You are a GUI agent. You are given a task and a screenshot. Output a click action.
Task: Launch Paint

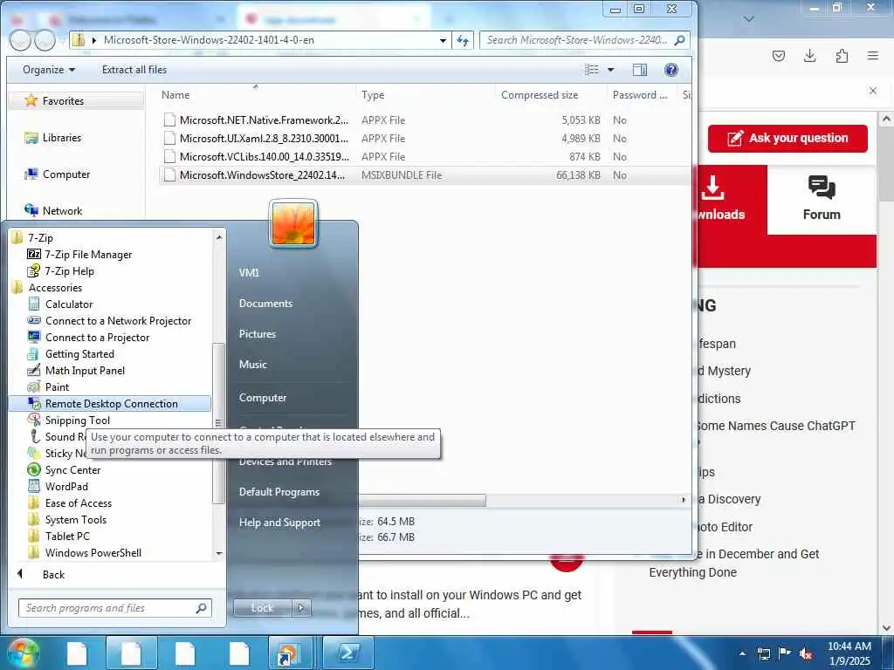pos(57,386)
